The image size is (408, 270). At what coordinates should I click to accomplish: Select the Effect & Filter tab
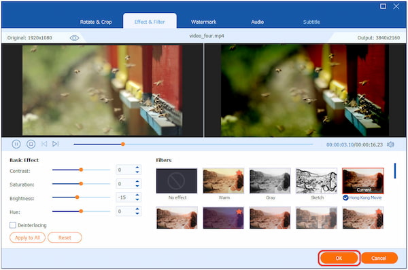pos(150,22)
